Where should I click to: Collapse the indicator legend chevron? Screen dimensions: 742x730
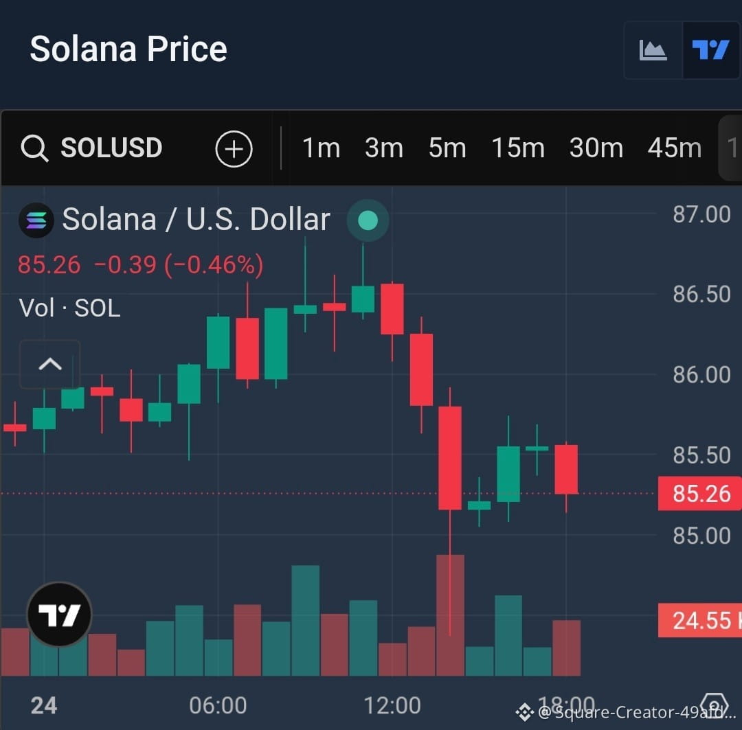[49, 364]
